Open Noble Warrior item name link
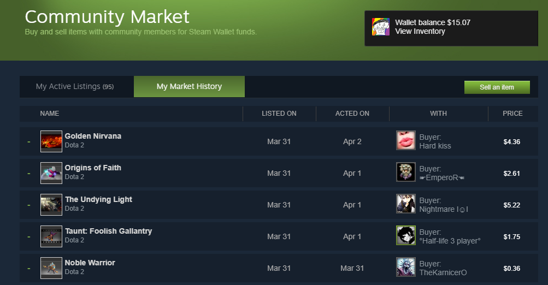Viewport: 548px width, 285px height. pyautogui.click(x=90, y=263)
